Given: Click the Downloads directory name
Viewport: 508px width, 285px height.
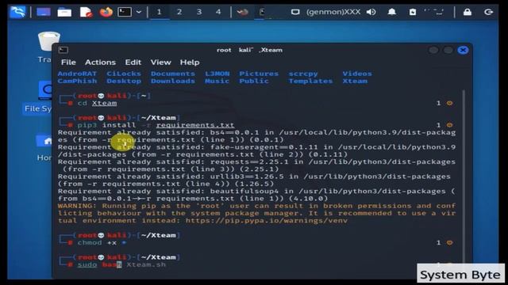Looking at the screenshot, I should coord(173,81).
